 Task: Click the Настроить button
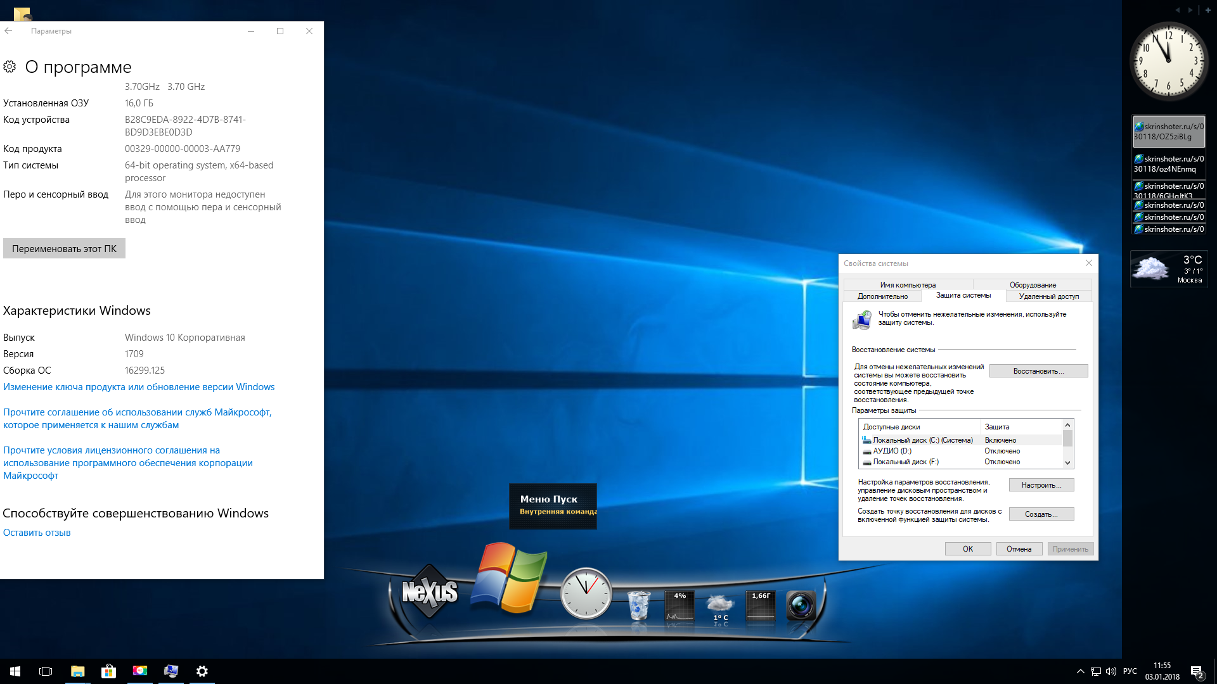[1041, 485]
